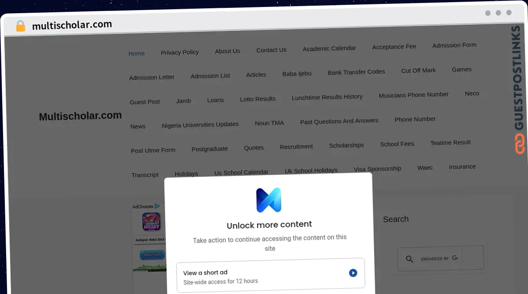Open the Waec link
The width and height of the screenshot is (528, 294).
point(425,168)
